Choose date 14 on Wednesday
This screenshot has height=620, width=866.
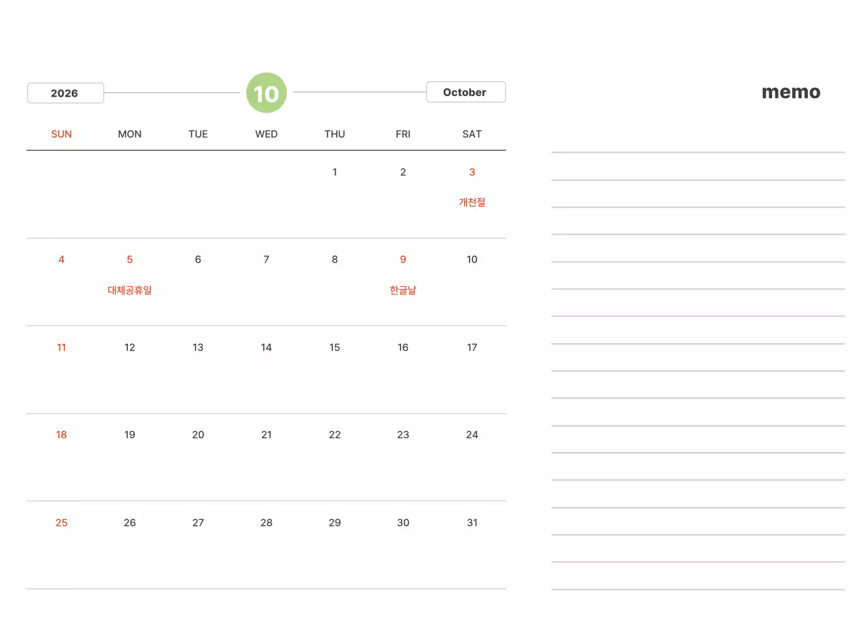click(267, 347)
